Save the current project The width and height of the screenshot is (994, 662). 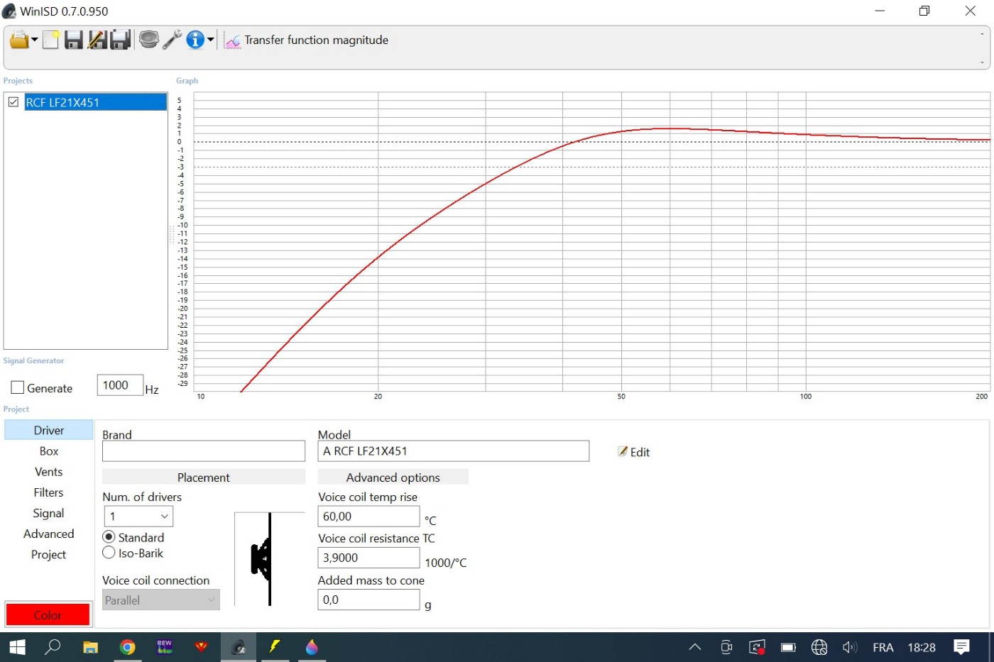point(73,40)
